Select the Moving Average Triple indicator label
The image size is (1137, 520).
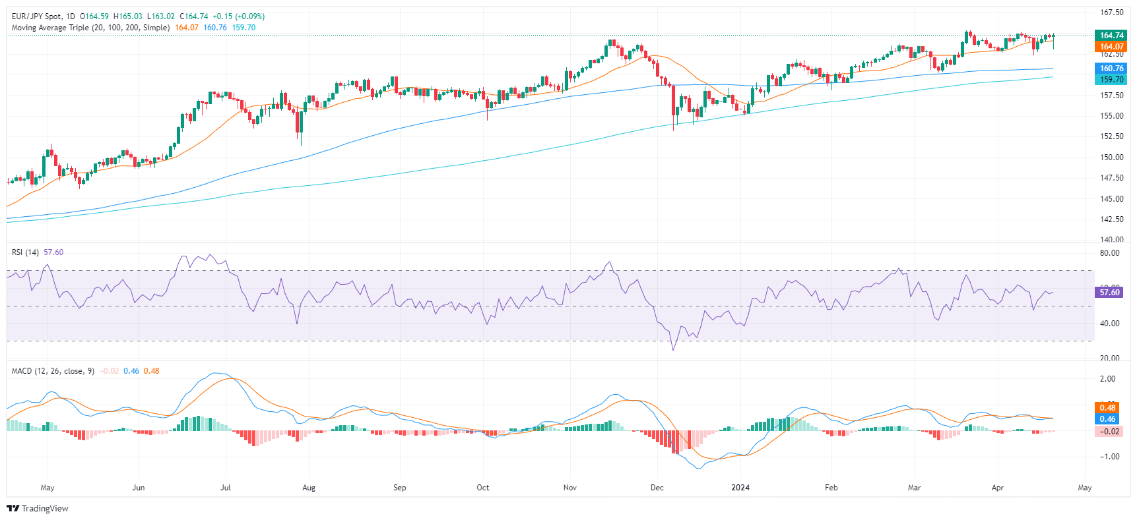click(90, 28)
